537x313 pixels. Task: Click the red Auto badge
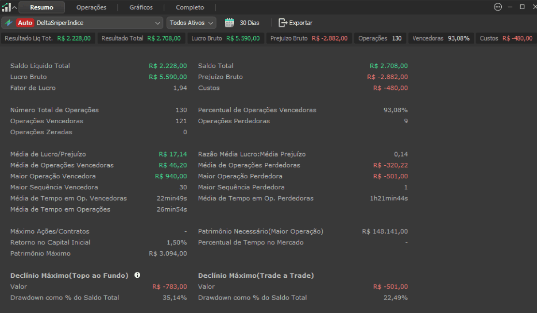[x=25, y=23]
